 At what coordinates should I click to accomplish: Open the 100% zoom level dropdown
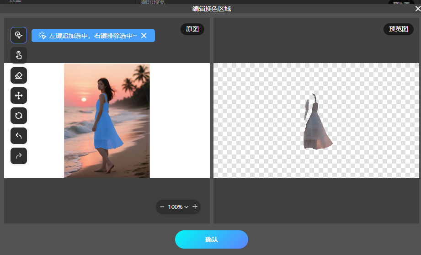tap(178, 207)
